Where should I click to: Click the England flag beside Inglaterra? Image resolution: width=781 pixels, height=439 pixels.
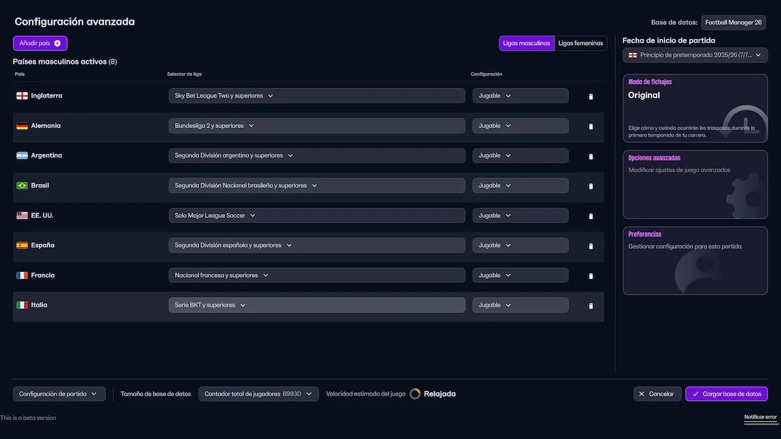(x=22, y=96)
